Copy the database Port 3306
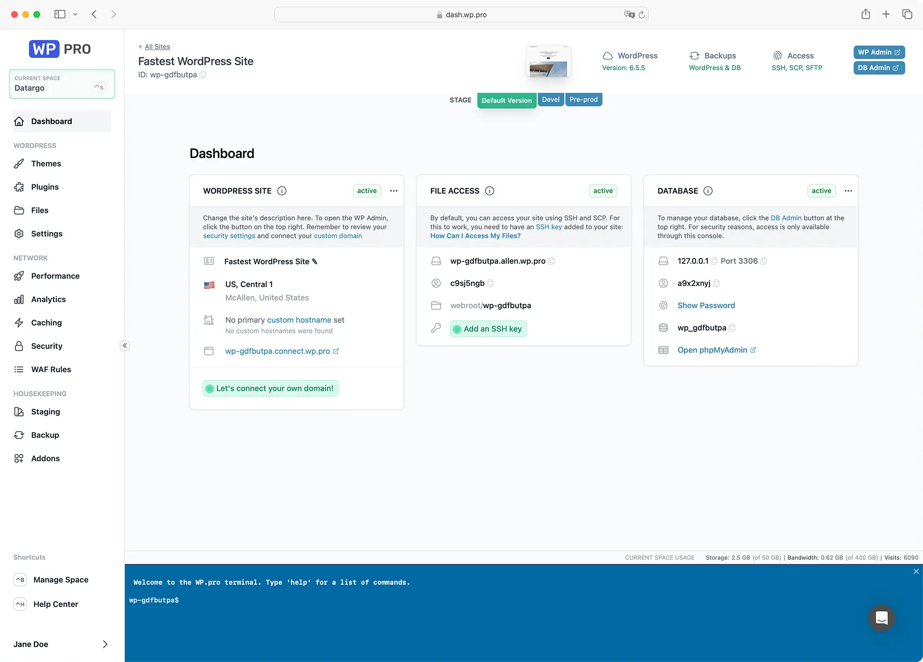Viewport: 923px width, 662px height. tap(764, 261)
